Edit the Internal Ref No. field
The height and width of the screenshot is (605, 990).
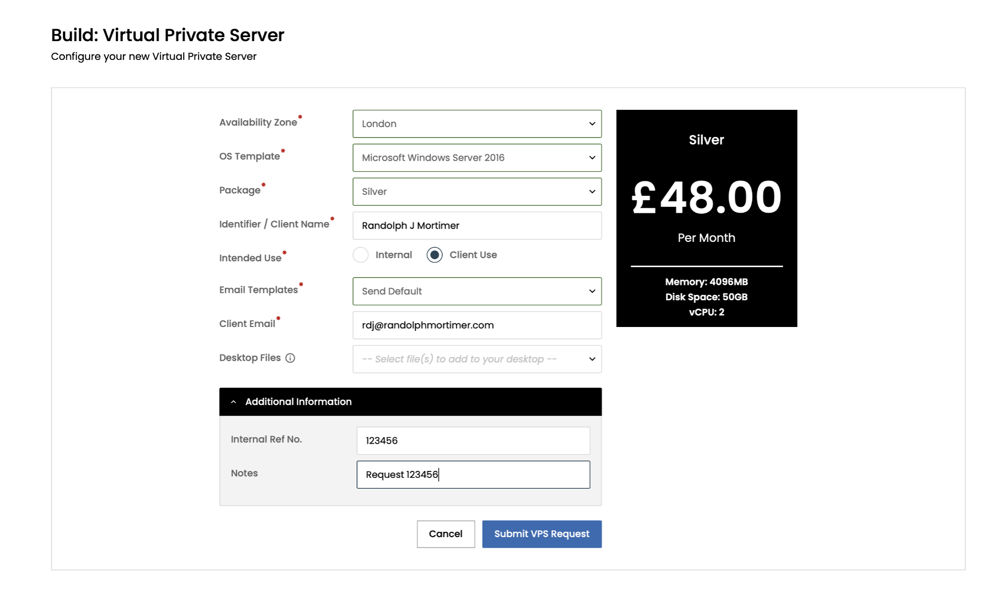(473, 441)
